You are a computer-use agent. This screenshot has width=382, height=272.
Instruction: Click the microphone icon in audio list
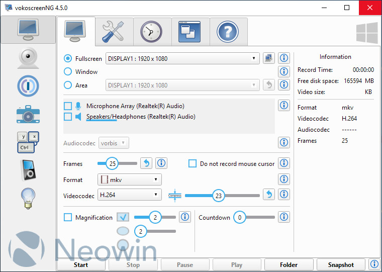(x=78, y=106)
